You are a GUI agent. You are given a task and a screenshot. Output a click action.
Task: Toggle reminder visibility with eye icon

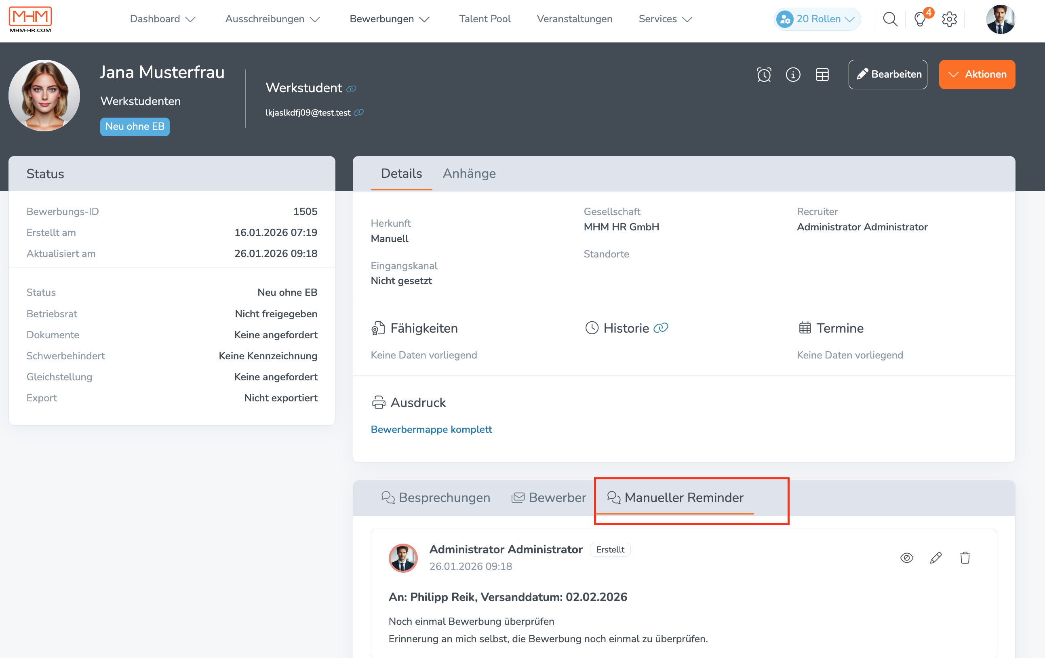tap(906, 558)
